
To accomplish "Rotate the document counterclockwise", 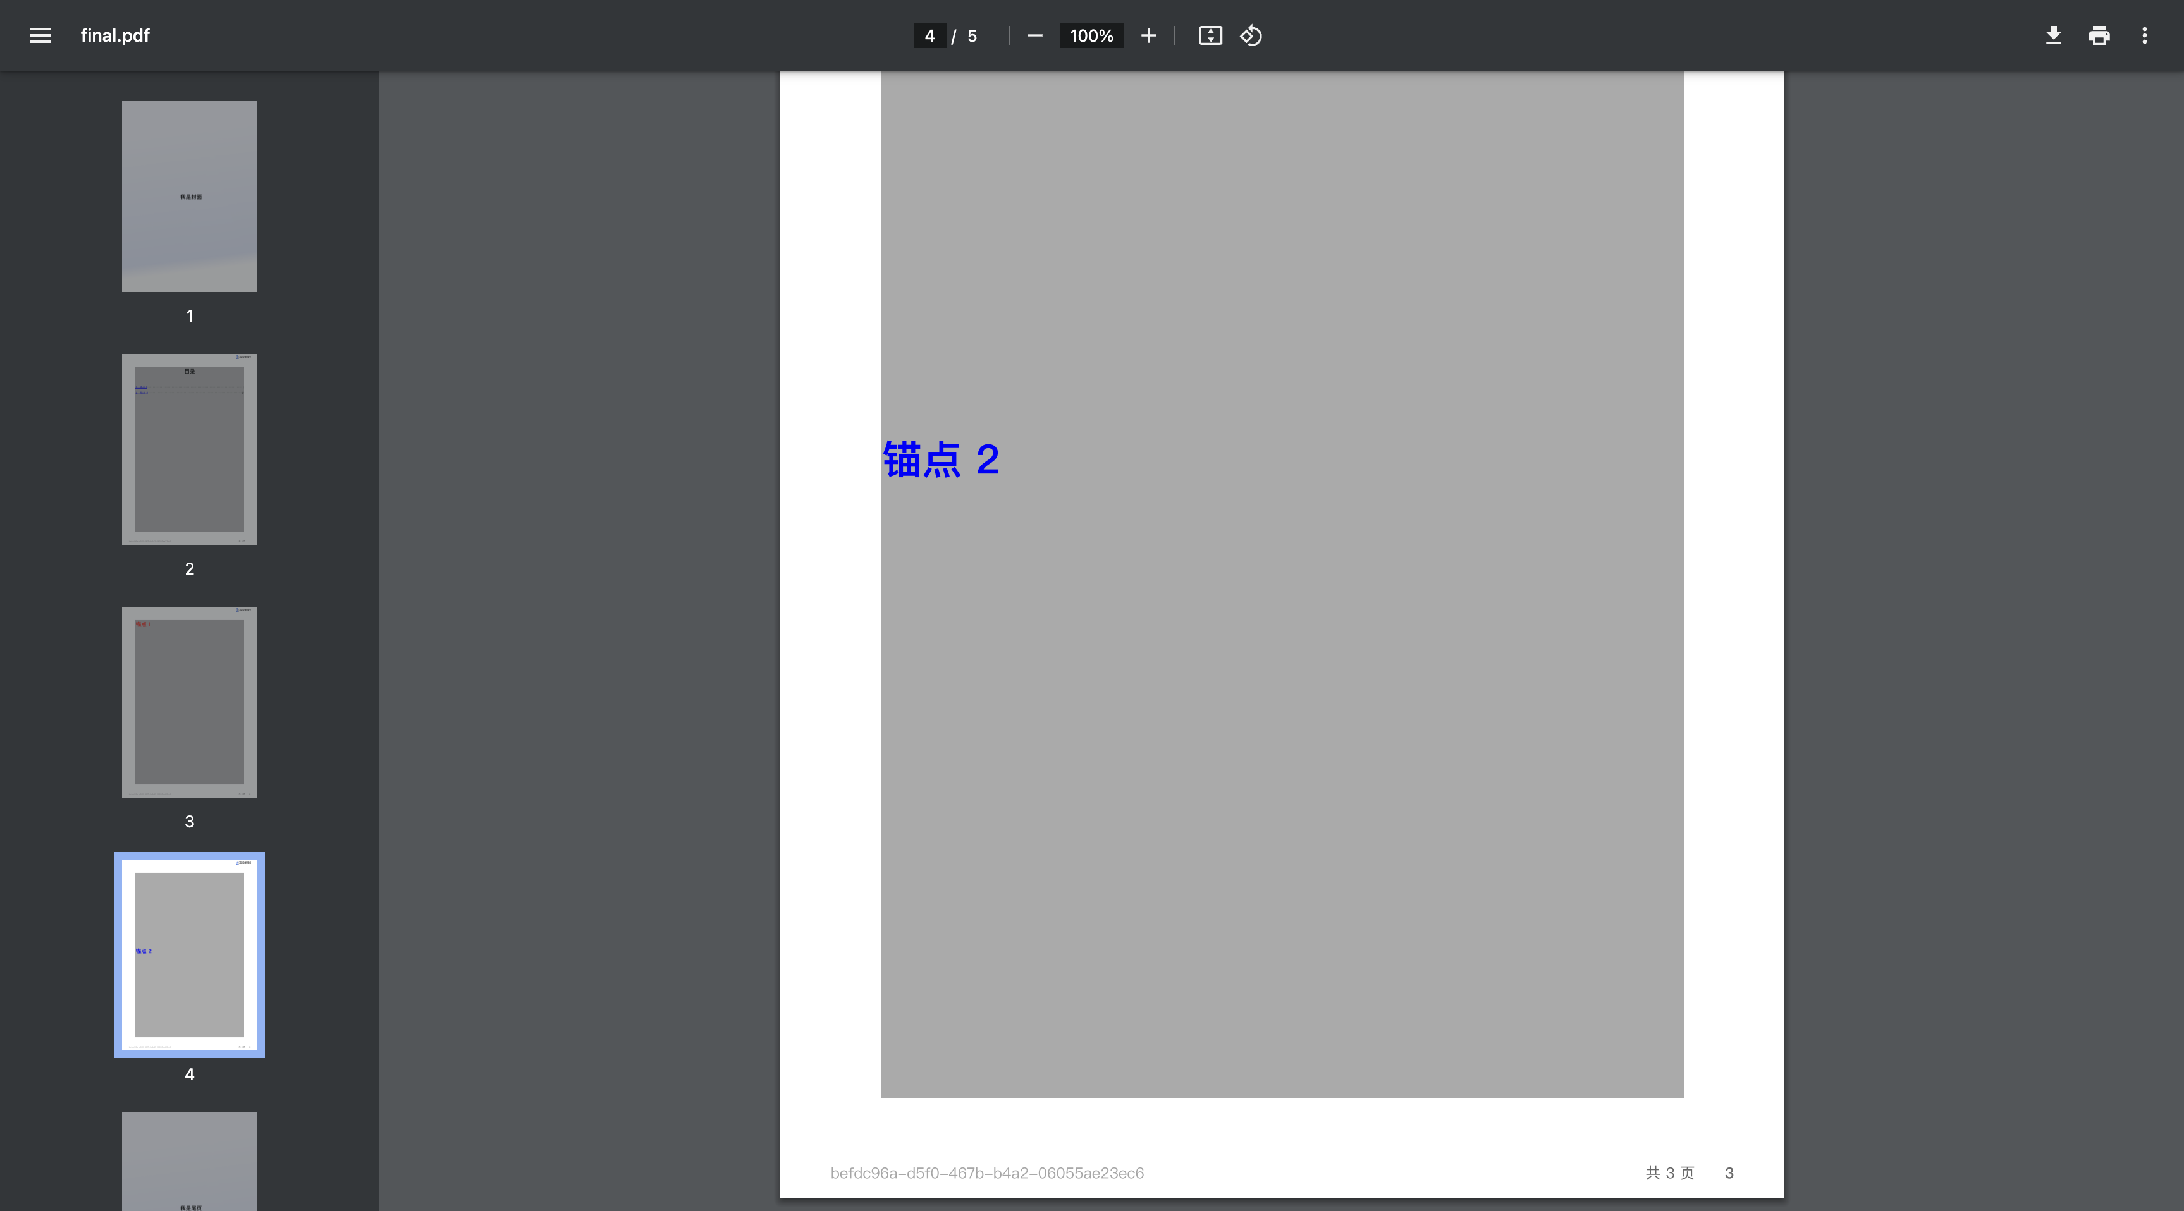I will click(x=1251, y=35).
